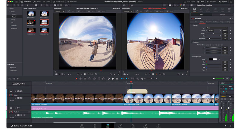The width and height of the screenshot is (241, 129).
Task: Toggle the Inspector panel
Action: (x=223, y=2)
